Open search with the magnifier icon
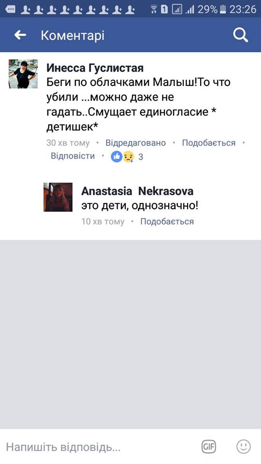 pyautogui.click(x=240, y=35)
